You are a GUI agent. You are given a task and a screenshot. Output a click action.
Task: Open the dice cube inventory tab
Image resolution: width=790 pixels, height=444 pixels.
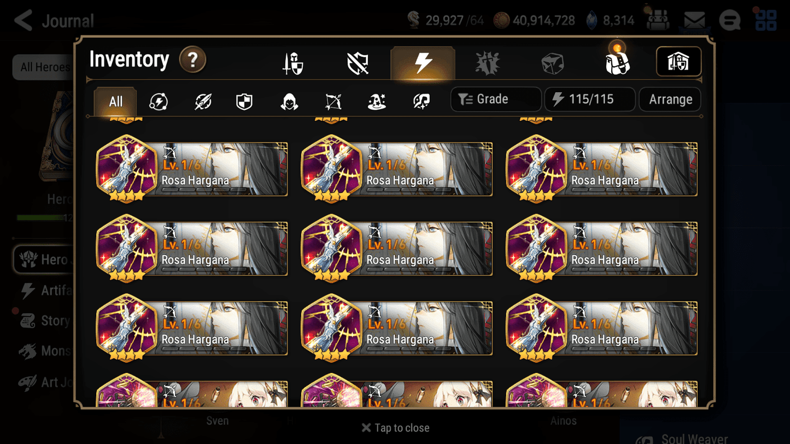click(x=552, y=64)
